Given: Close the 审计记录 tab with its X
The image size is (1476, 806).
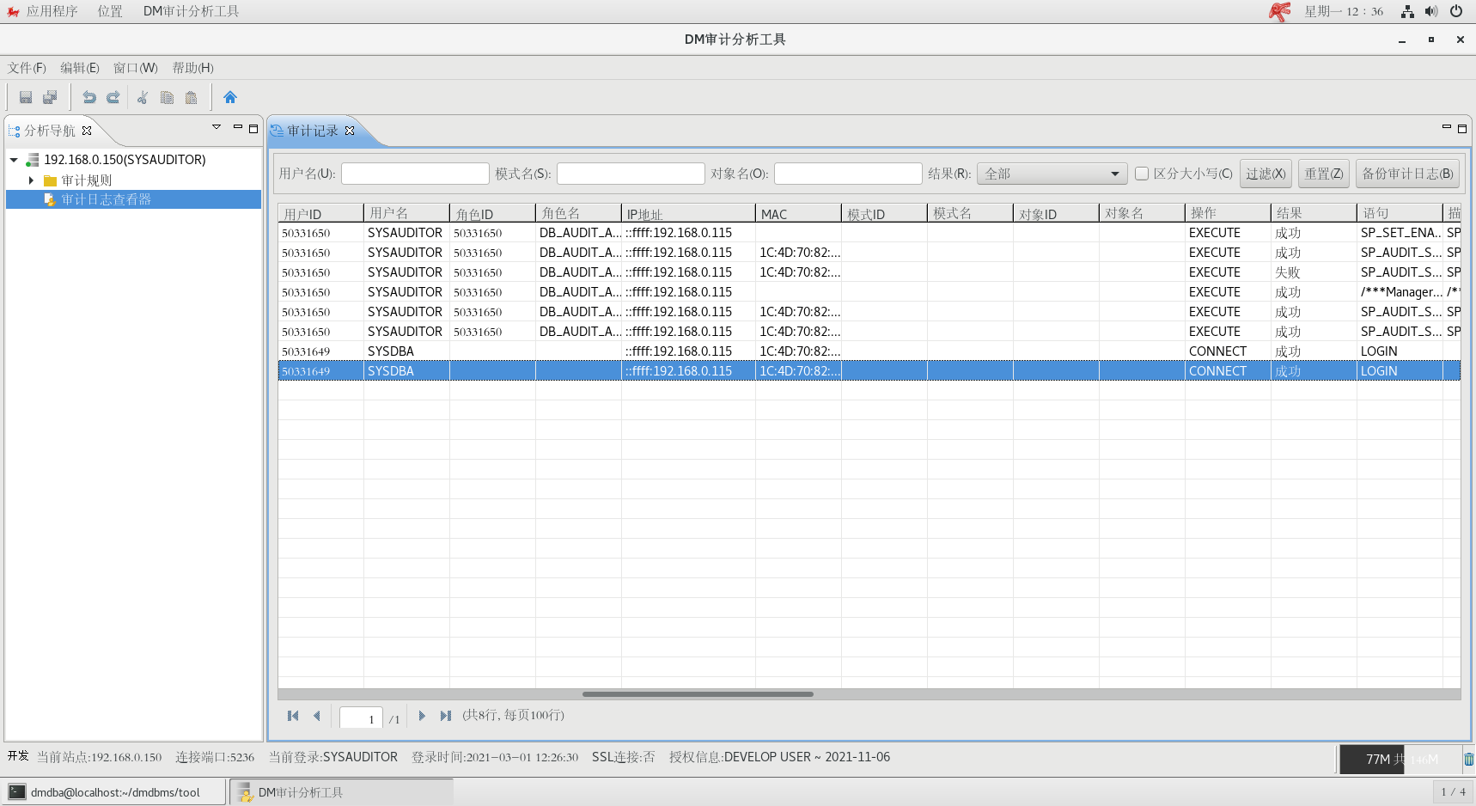Looking at the screenshot, I should (x=350, y=131).
